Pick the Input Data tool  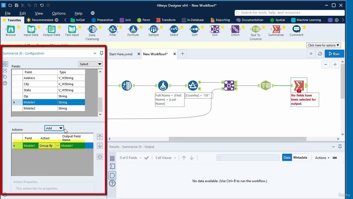(x=31, y=31)
